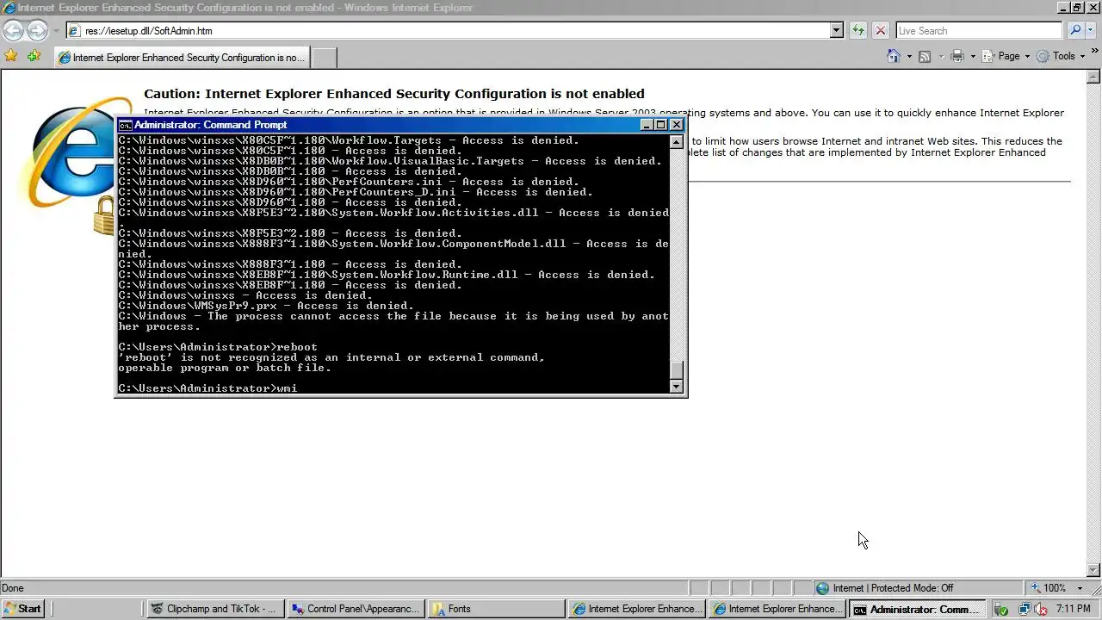Click the 'Done' status bar text

(x=13, y=588)
